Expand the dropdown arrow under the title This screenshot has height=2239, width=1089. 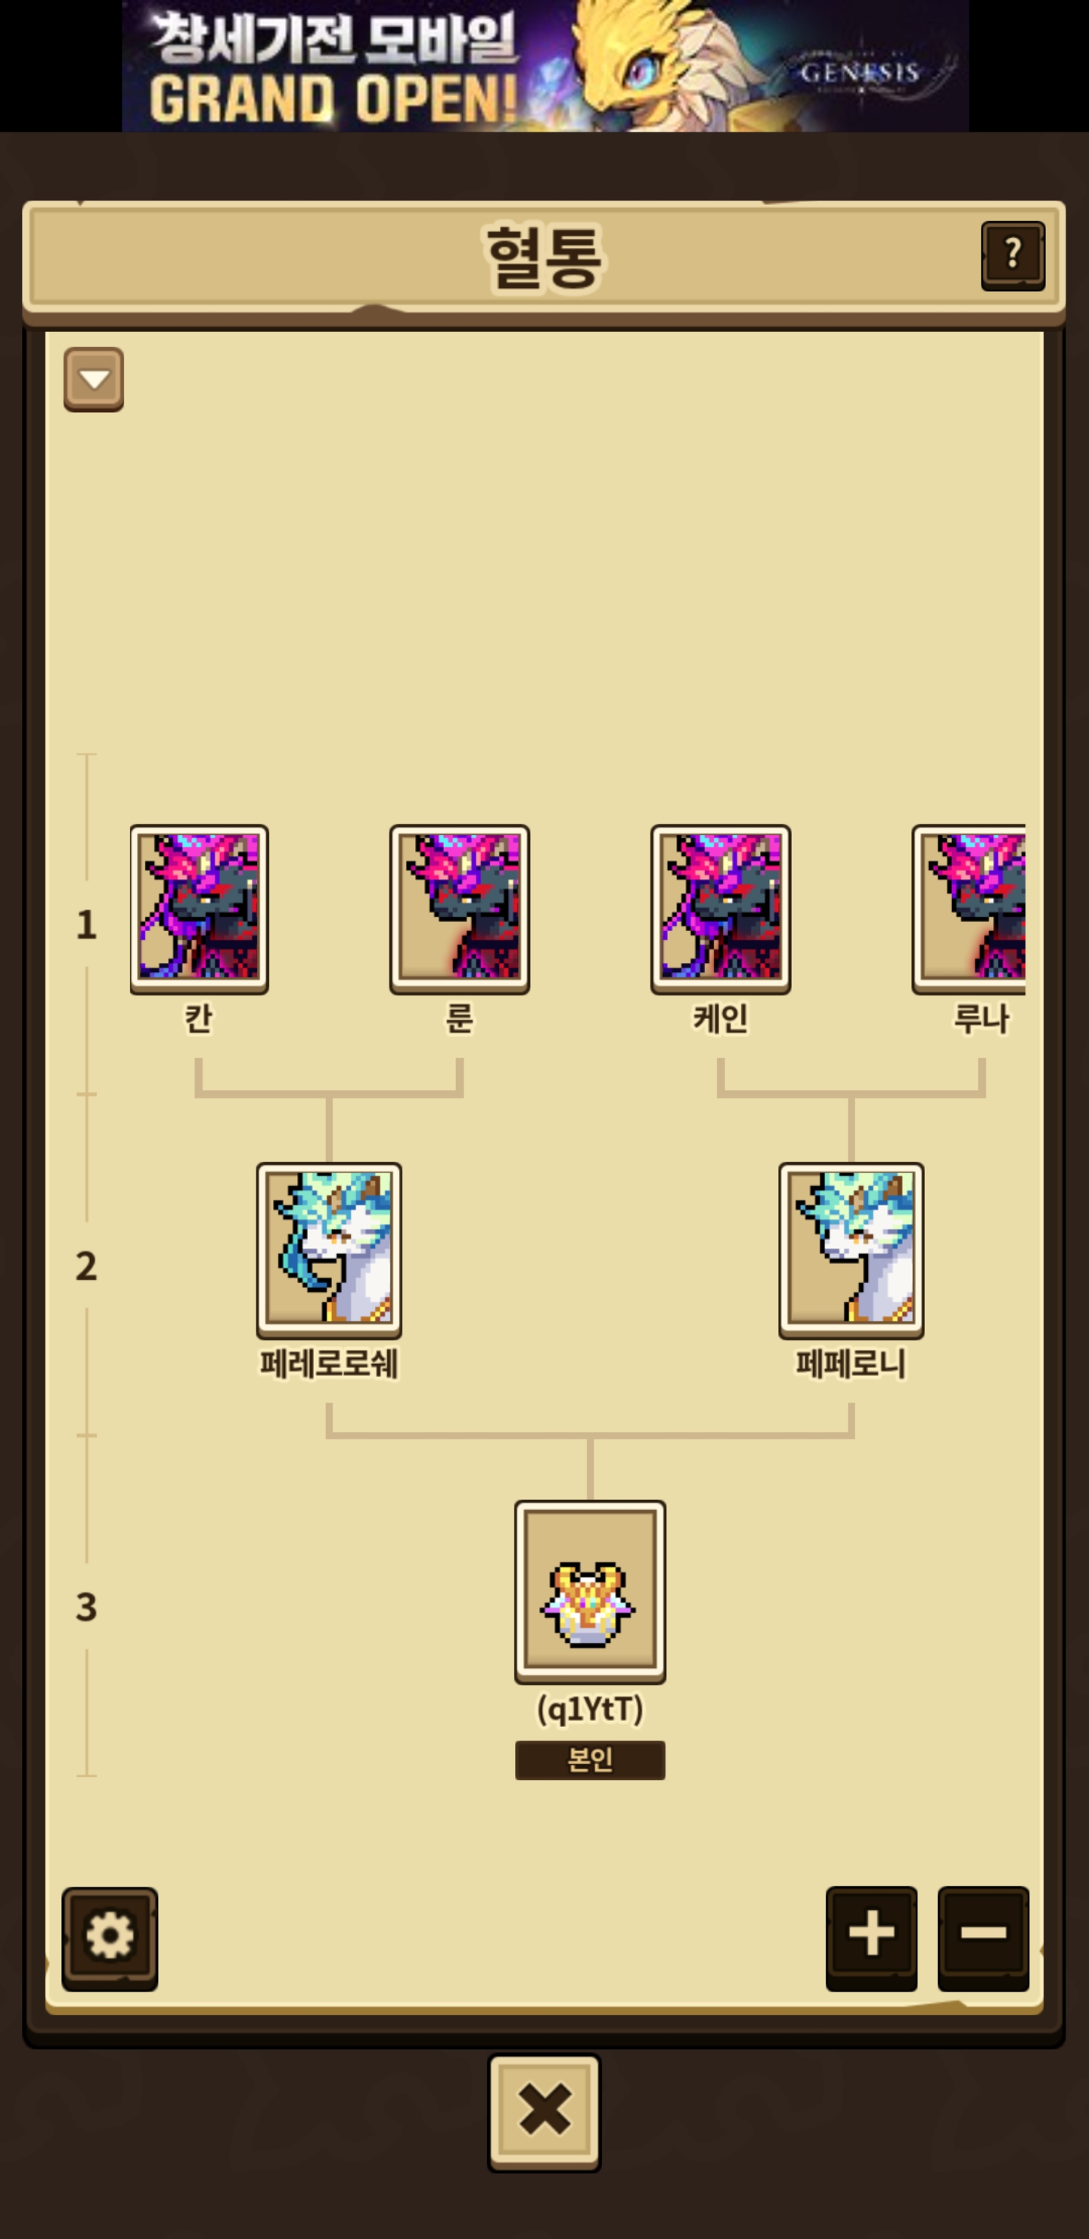94,379
